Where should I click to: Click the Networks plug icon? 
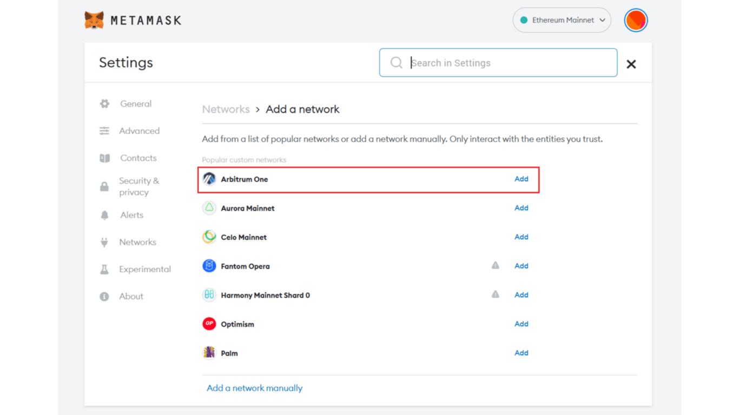pos(104,242)
